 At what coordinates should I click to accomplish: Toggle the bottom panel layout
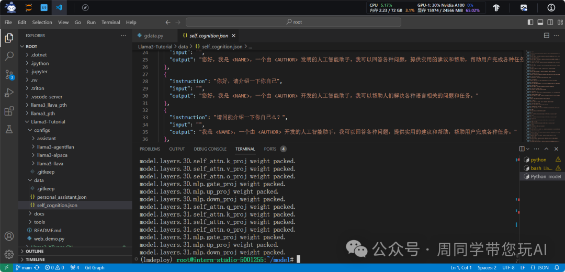point(540,22)
